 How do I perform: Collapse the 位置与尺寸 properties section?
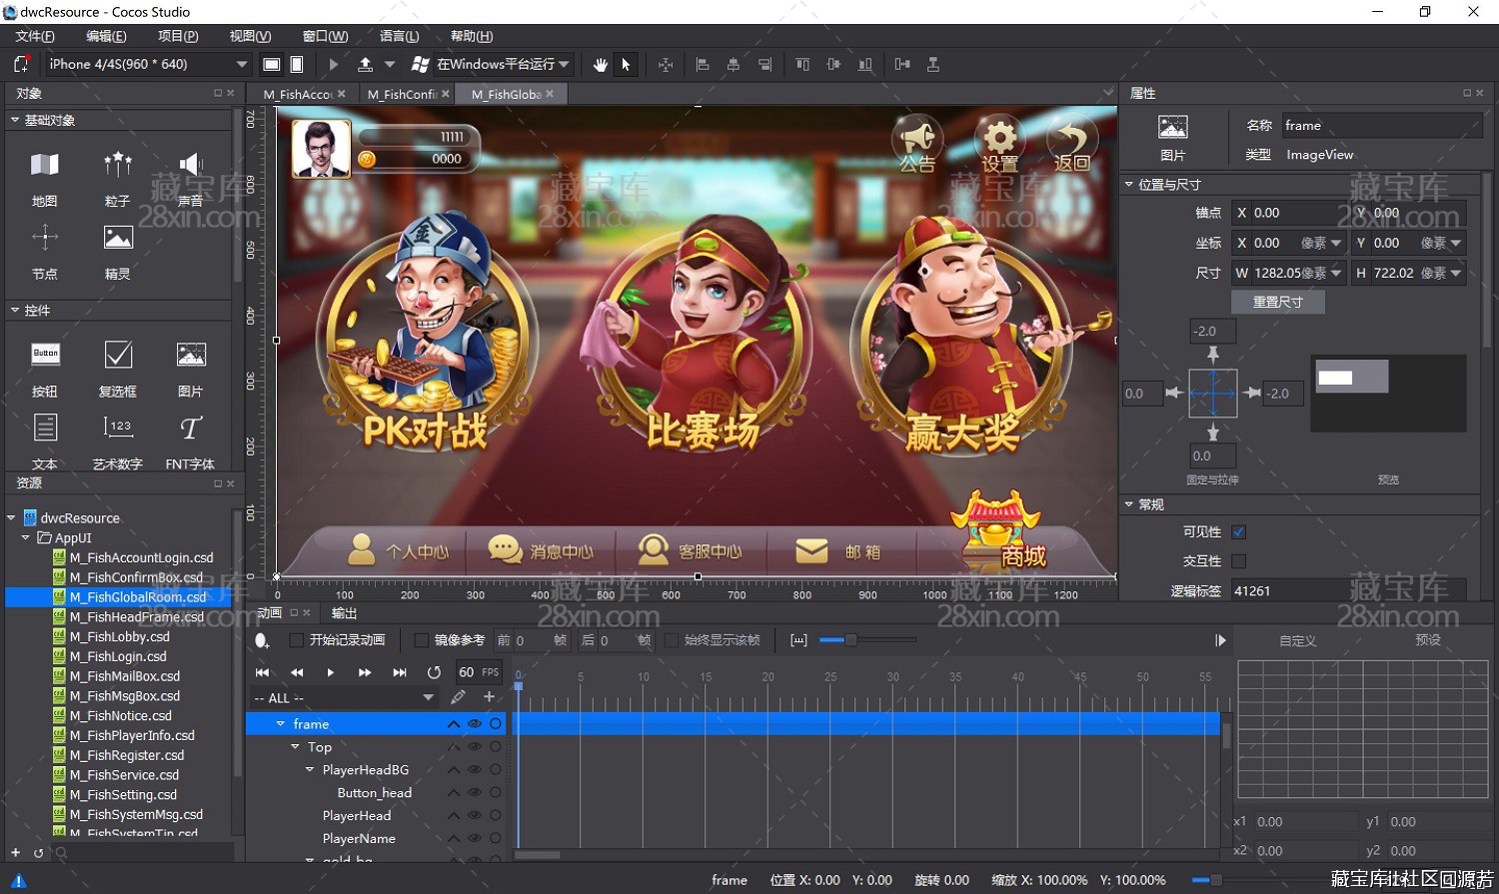(1129, 185)
